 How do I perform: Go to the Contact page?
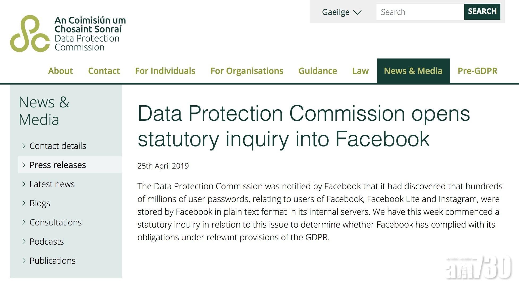104,71
